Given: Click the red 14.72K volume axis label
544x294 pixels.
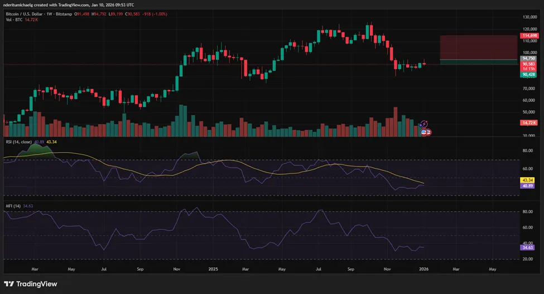Looking at the screenshot, I should [x=529, y=122].
